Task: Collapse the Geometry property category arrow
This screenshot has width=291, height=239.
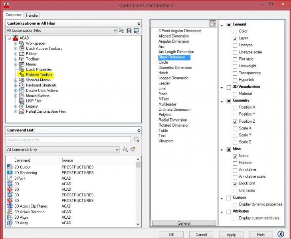Action: click(x=222, y=102)
